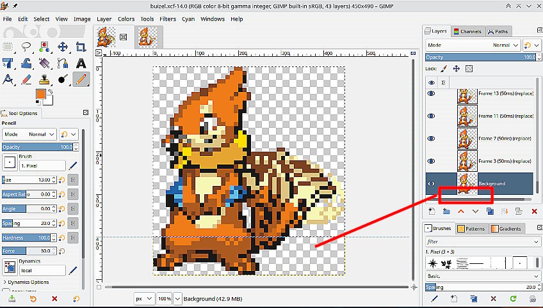Viewport: 543px width, 308px height.
Task: Open the Layers dock configuration menu
Action: pos(540,31)
